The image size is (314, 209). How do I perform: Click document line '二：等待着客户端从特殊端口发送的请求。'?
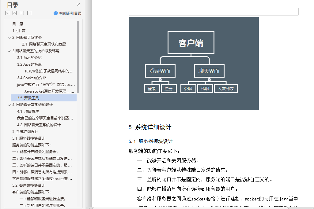(183, 170)
